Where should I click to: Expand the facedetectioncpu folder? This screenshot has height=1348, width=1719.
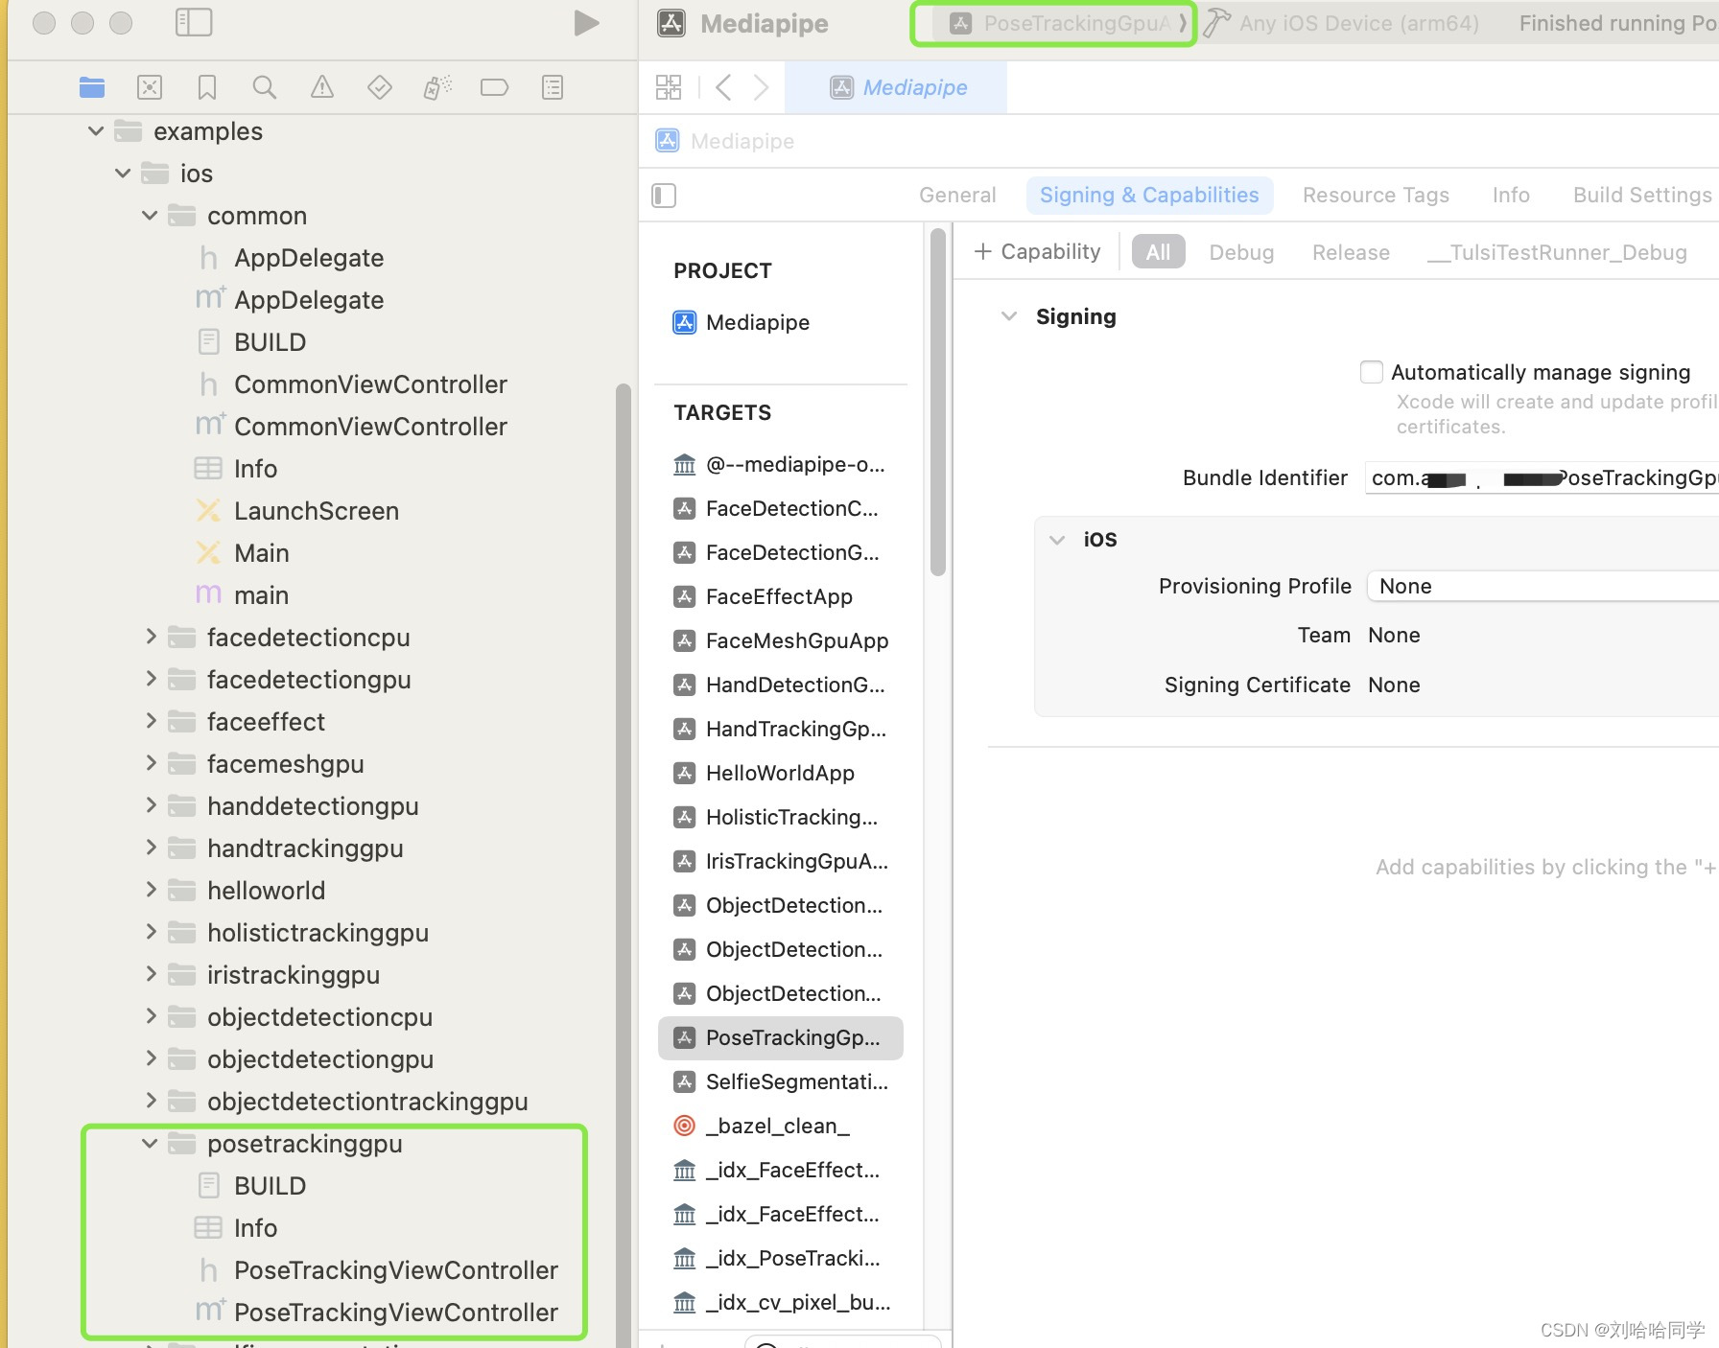point(151,637)
